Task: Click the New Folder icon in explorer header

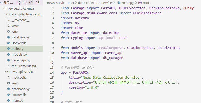Action: (25, 3)
